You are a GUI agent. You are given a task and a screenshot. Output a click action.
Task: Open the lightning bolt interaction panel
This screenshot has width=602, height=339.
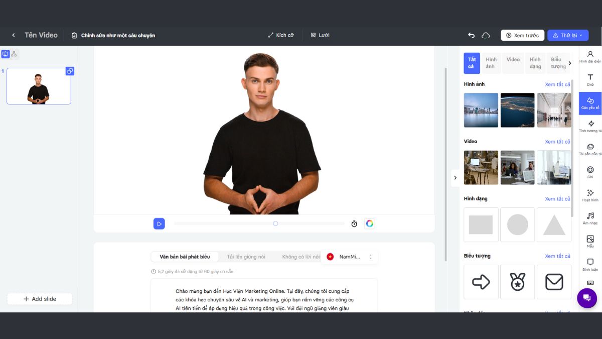[590, 127]
